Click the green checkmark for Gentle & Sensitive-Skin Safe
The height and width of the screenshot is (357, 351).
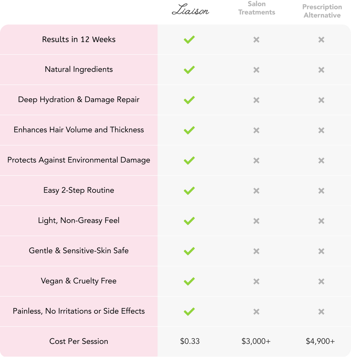[189, 251]
